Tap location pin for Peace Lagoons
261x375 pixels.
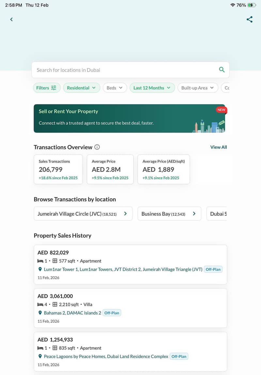(x=40, y=356)
